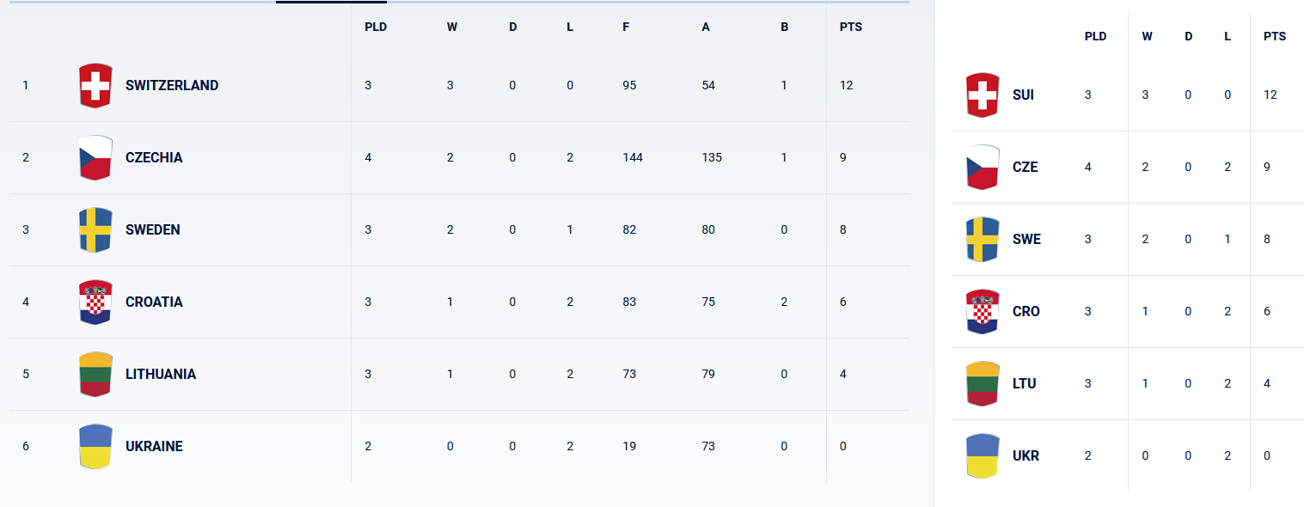Viewport: 1304px width, 507px height.
Task: Click the PTS column header in main table
Action: click(x=851, y=27)
